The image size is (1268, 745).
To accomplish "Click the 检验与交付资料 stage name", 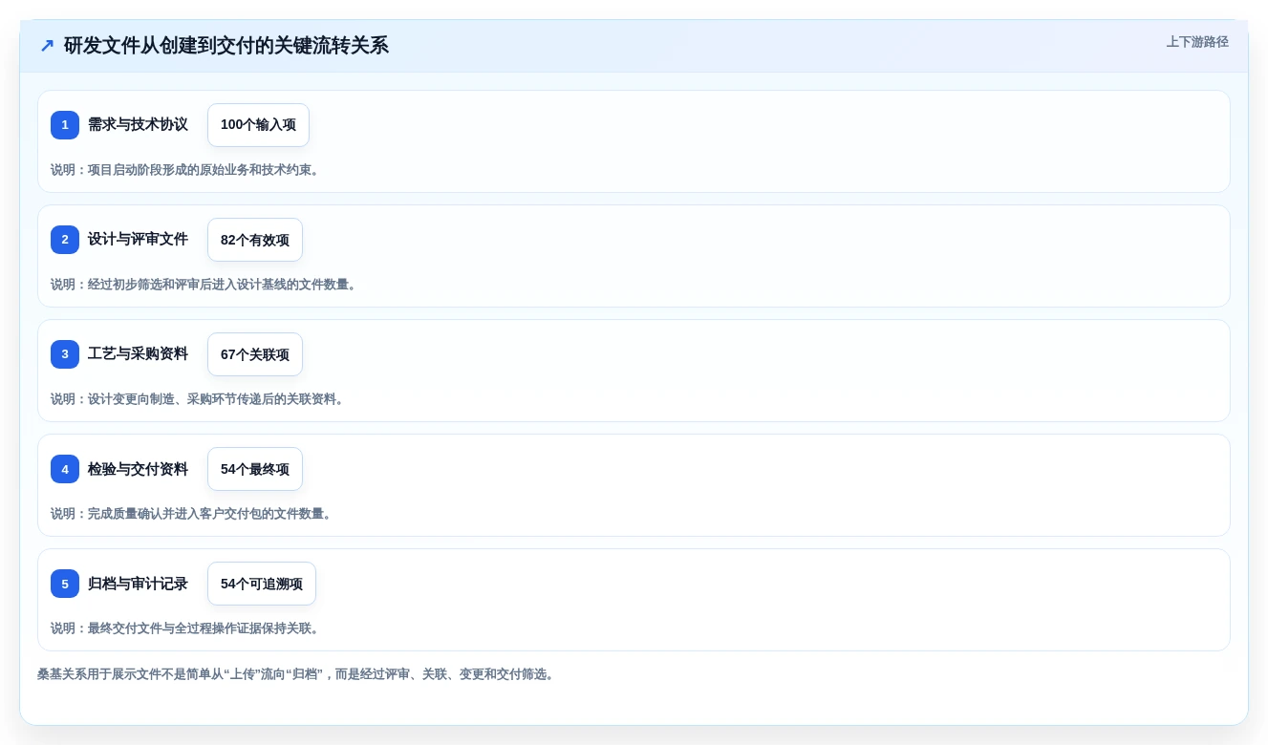I will 138,469.
